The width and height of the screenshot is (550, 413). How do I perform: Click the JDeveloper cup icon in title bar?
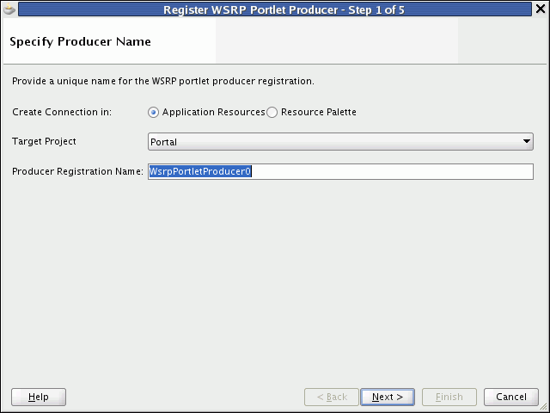point(9,9)
